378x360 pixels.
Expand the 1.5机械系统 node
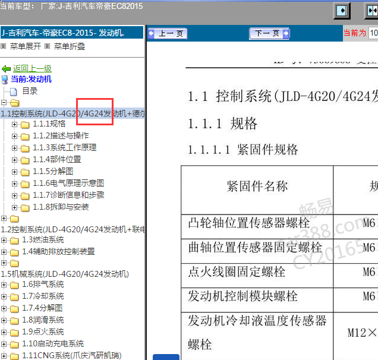click(4, 263)
